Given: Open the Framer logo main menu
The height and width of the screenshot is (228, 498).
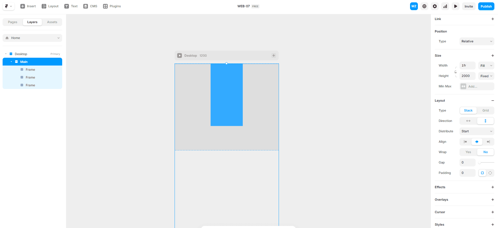Looking at the screenshot, I should (x=9, y=6).
